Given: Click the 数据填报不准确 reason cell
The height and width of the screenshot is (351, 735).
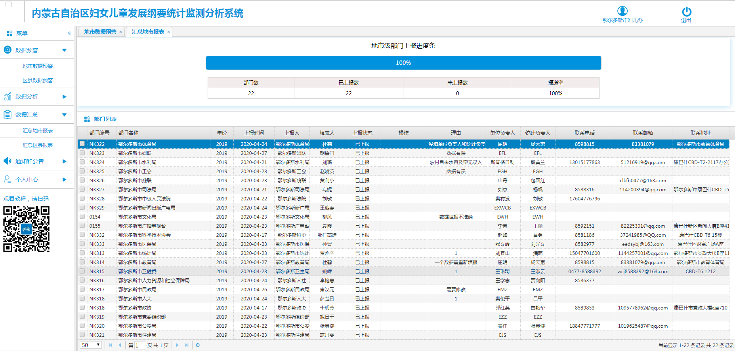Looking at the screenshot, I should pyautogui.click(x=456, y=217).
